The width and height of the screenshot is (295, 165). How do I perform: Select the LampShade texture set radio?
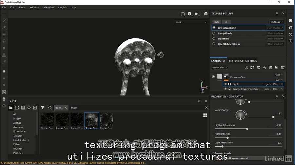(214, 33)
